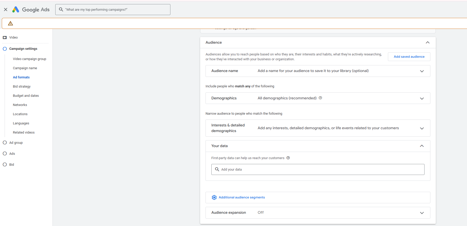Go to Locations in sidebar
The width and height of the screenshot is (467, 226).
tap(20, 114)
